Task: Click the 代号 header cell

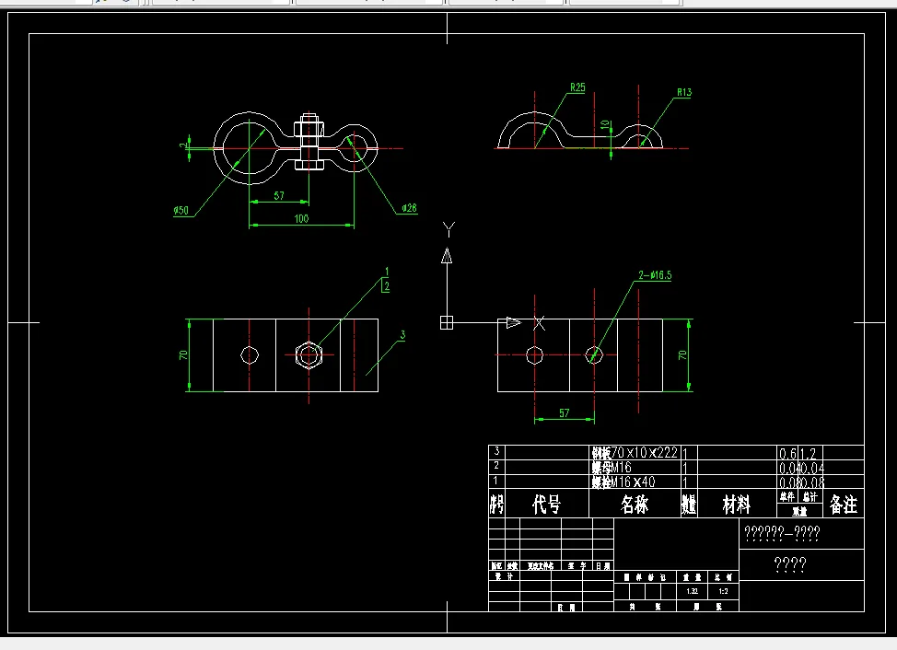Action: [547, 505]
